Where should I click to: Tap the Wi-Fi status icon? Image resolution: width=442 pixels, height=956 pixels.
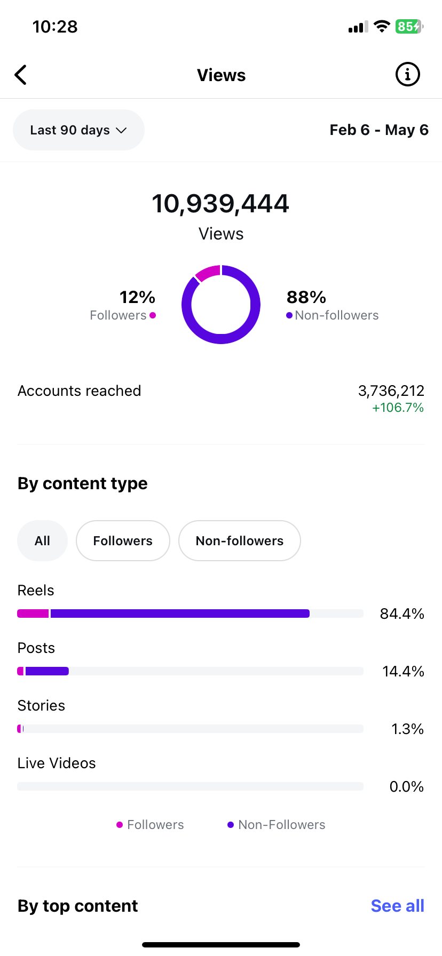coord(382,26)
